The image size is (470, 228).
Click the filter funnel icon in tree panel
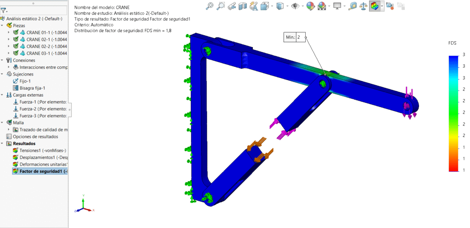coord(4,10)
